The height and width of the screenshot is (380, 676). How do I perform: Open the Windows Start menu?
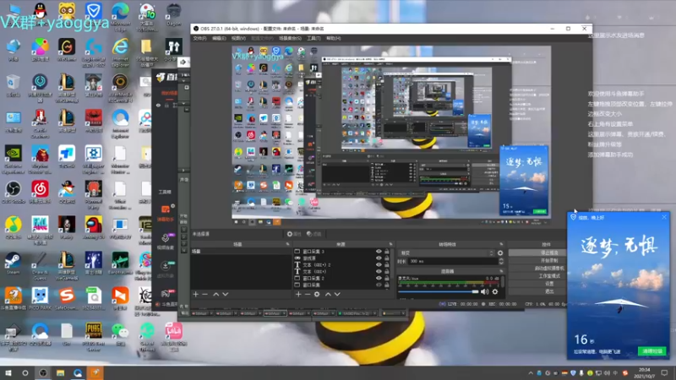[x=8, y=372]
